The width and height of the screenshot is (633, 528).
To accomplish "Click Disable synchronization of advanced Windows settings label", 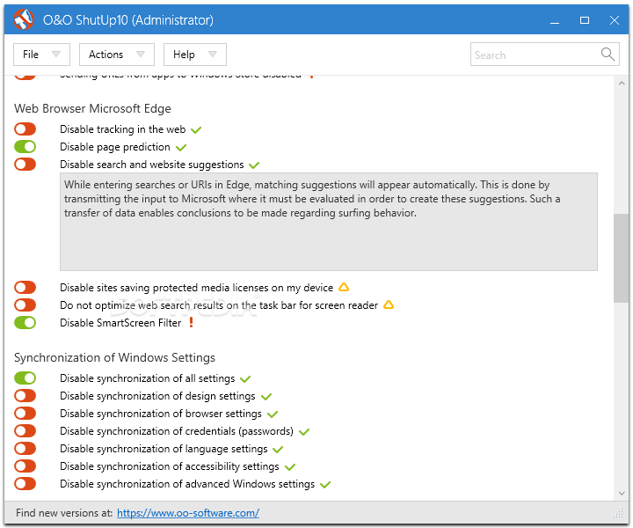I will pyautogui.click(x=187, y=484).
